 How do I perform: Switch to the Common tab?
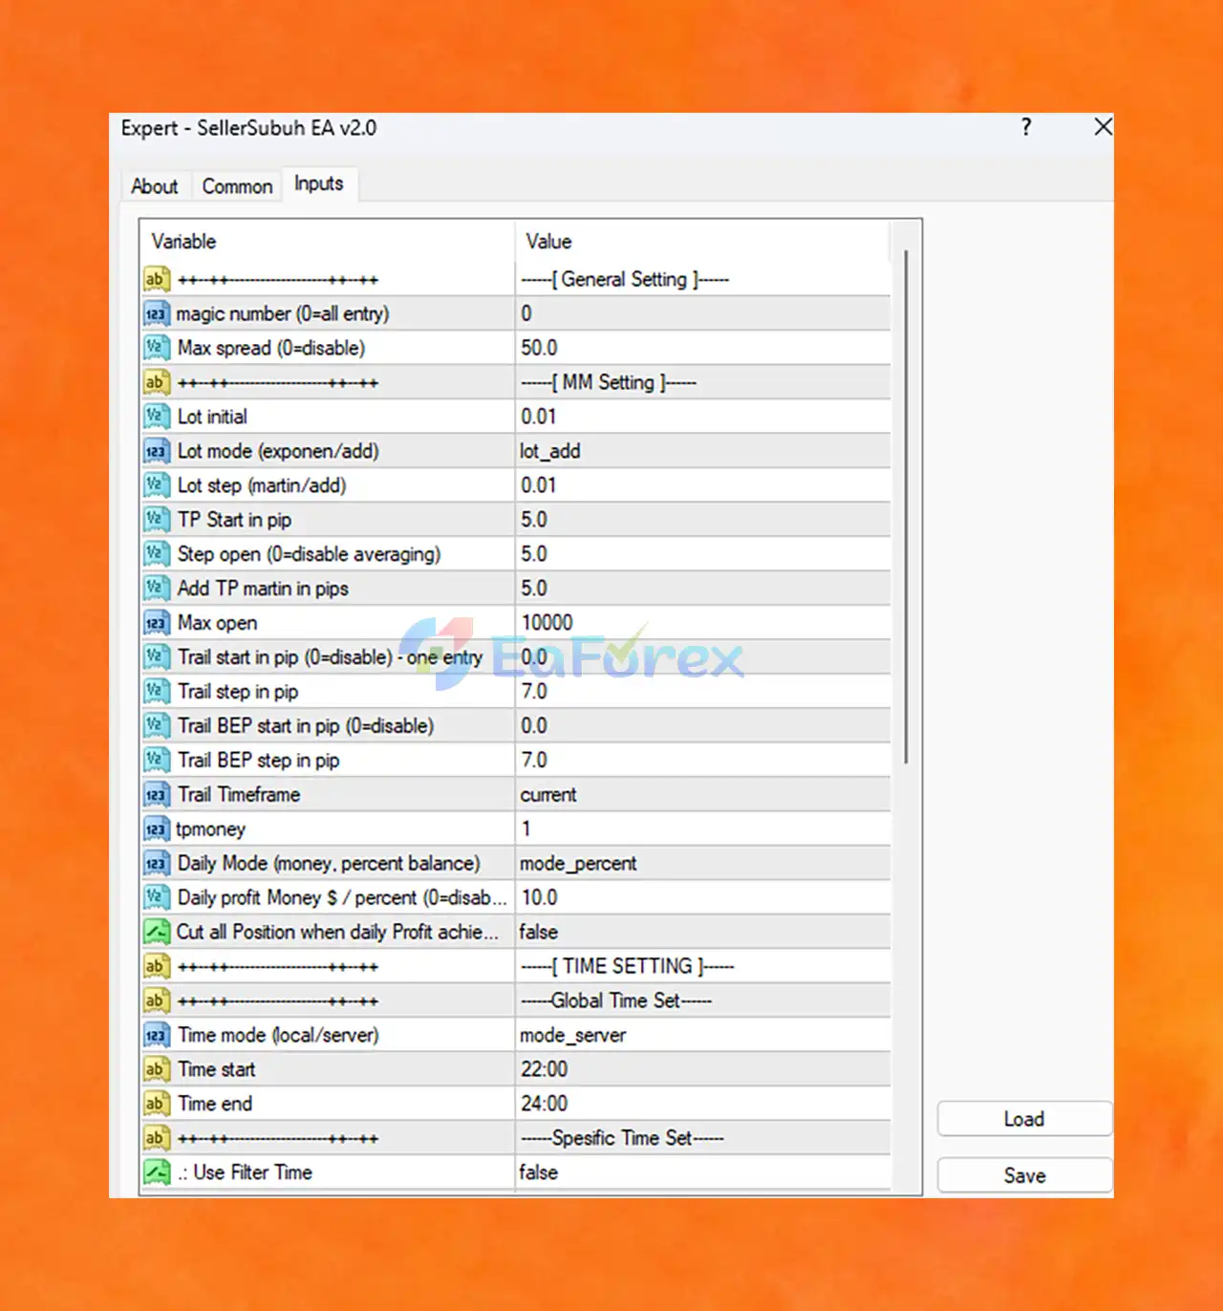tap(237, 186)
